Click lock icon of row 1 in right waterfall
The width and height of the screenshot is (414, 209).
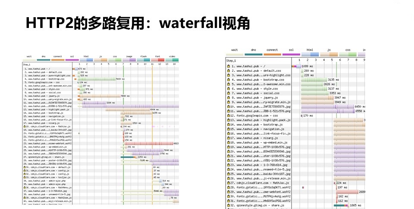point(229,66)
